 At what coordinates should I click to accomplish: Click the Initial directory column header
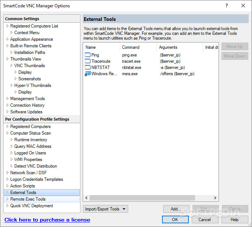[x=211, y=47]
